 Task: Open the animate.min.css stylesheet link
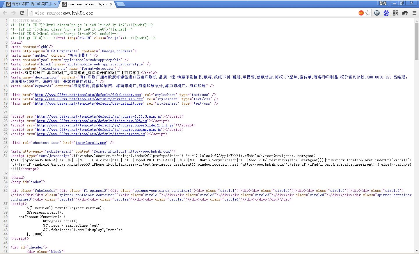(89, 99)
